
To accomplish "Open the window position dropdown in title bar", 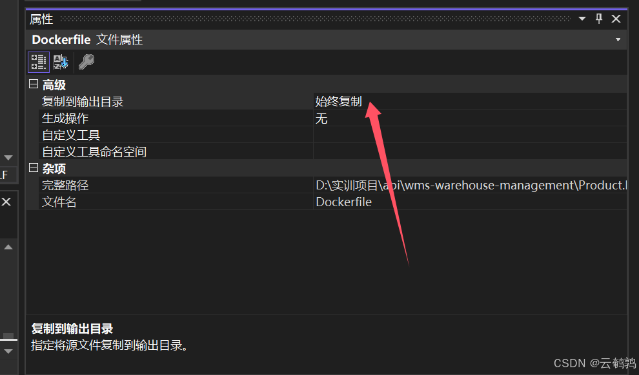I will (x=582, y=19).
